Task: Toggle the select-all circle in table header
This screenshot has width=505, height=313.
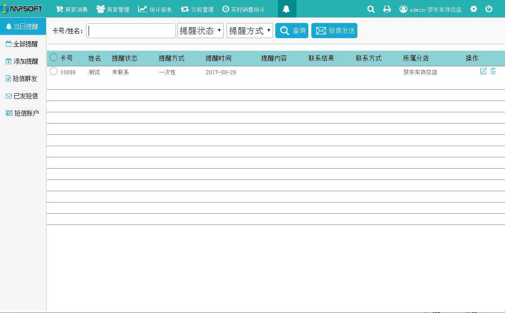Action: pyautogui.click(x=53, y=57)
